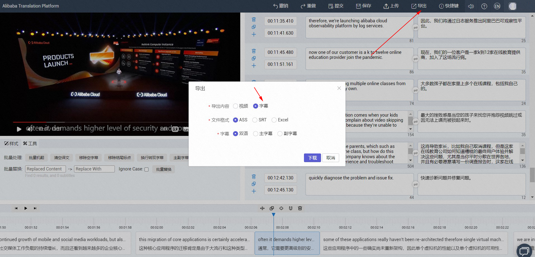Viewport: 535px width, 257px height.
Task: Close the 导出 dialog with X
Action: [x=339, y=88]
